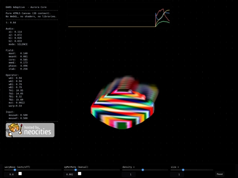Click the 'density ×' label

click(x=128, y=167)
